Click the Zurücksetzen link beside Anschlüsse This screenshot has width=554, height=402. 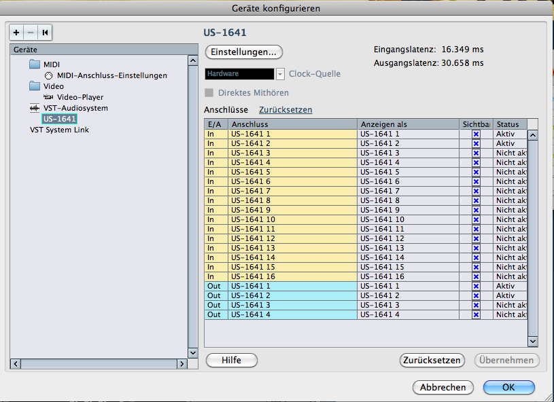click(285, 110)
